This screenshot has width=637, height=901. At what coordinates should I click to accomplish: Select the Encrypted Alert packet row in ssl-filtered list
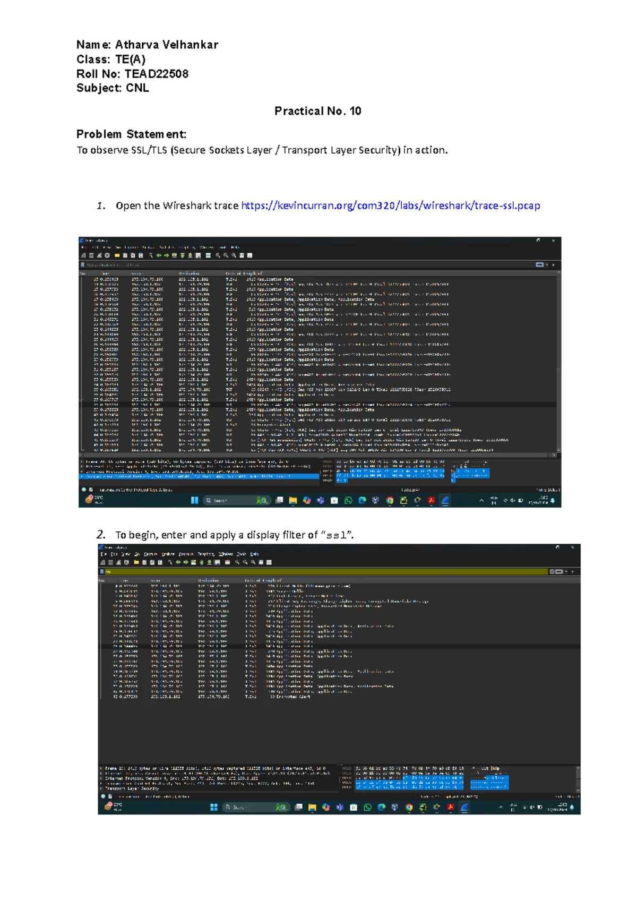pos(339,697)
